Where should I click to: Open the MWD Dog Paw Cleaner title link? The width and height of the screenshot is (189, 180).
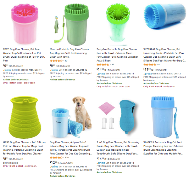24,55
